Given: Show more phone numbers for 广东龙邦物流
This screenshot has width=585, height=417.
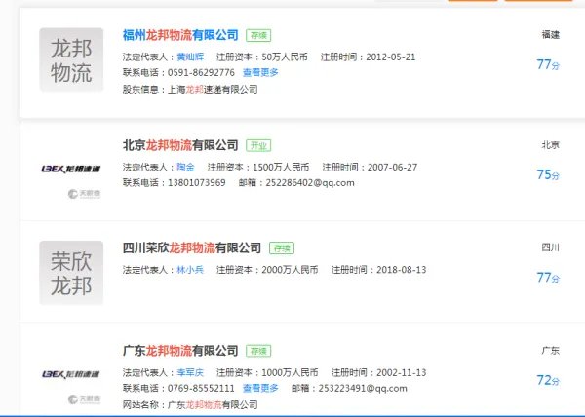Looking at the screenshot, I should pos(260,389).
